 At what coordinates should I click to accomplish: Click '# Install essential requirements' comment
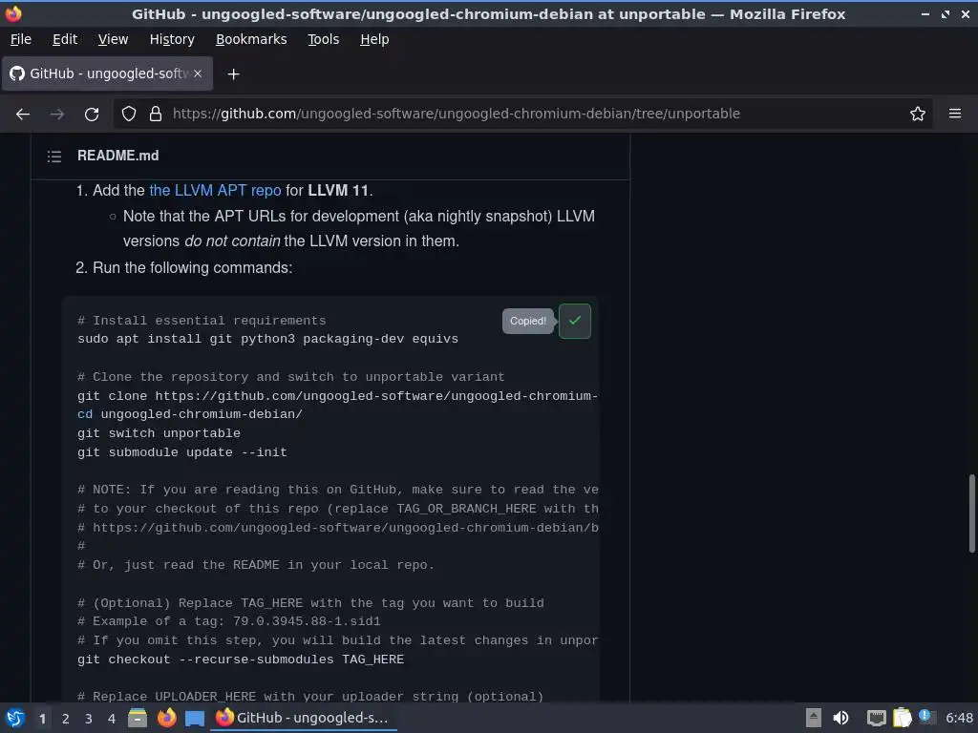(202, 321)
